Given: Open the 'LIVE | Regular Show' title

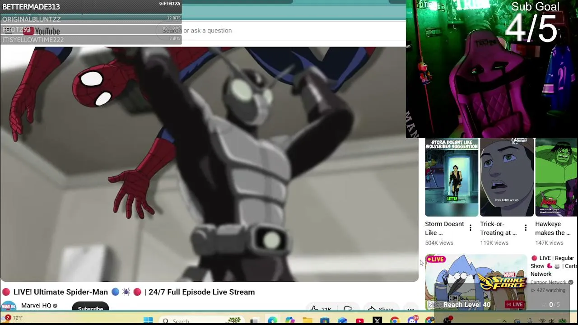Looking at the screenshot, I should [x=554, y=266].
